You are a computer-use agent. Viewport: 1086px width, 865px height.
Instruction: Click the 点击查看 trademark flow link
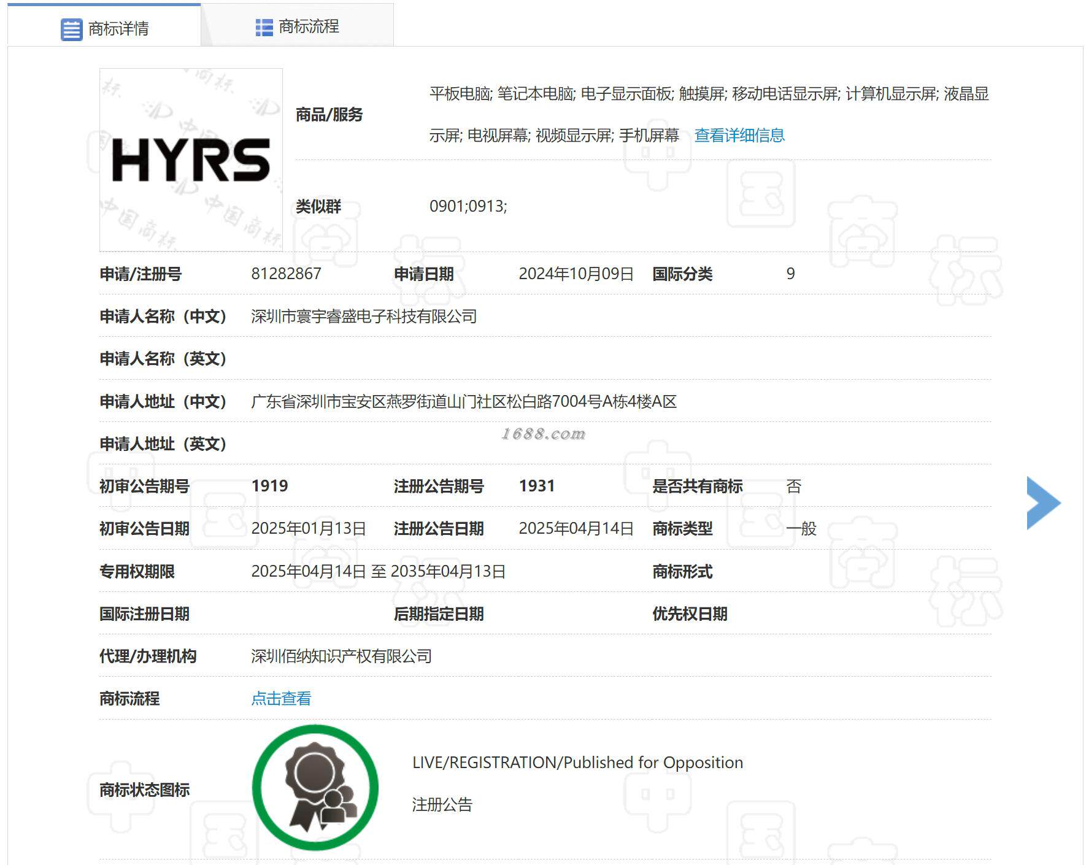click(281, 698)
